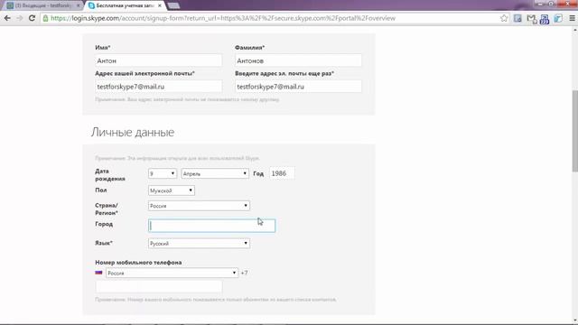Image resolution: width=578 pixels, height=325 pixels.
Task: Switch to the mail inbox tab
Action: [x=42, y=5]
